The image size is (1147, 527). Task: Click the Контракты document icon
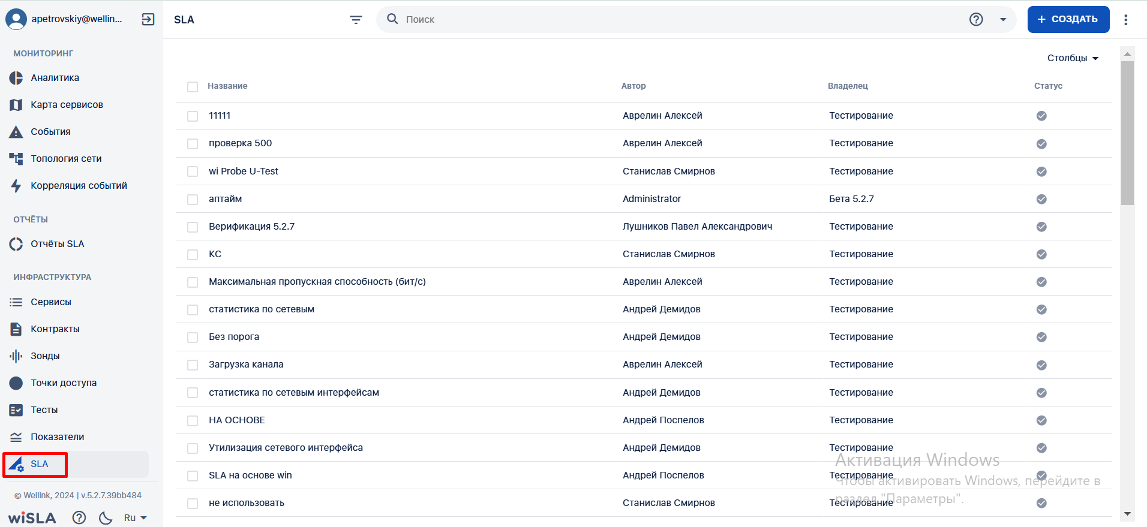(x=16, y=329)
